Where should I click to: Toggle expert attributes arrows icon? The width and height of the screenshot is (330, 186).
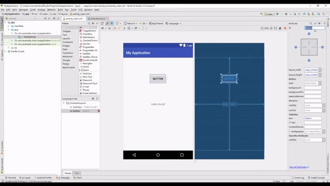coord(315,23)
